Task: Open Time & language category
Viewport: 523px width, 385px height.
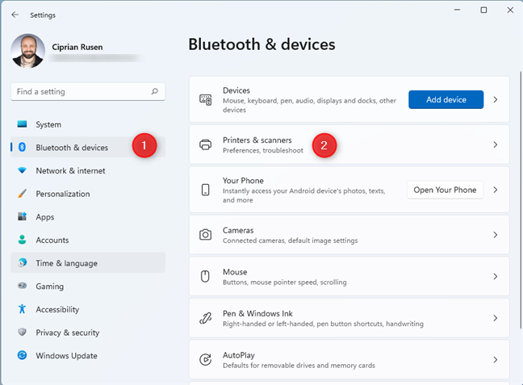Action: point(88,262)
